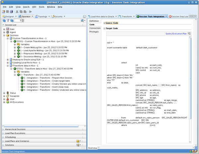
Task: Click the Save toolbar icon
Action: [x=8, y=12]
